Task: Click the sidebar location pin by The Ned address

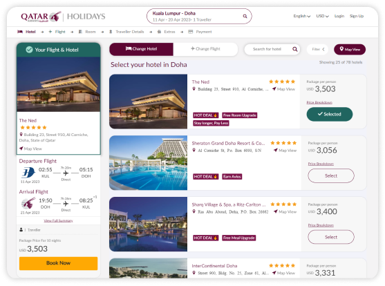Action: coord(21,135)
